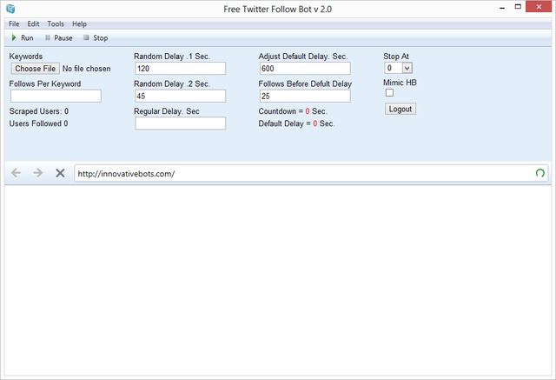The image size is (556, 380).
Task: Edit Follows Before Defult Delay field
Action: (x=305, y=96)
